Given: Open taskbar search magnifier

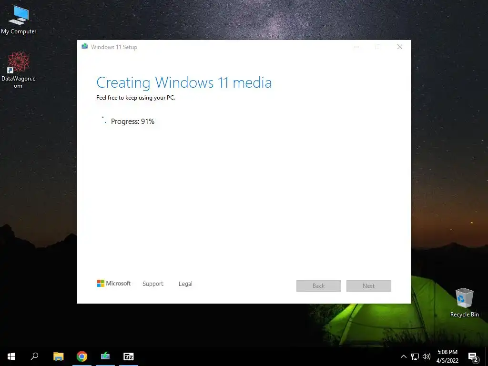Looking at the screenshot, I should coord(34,356).
